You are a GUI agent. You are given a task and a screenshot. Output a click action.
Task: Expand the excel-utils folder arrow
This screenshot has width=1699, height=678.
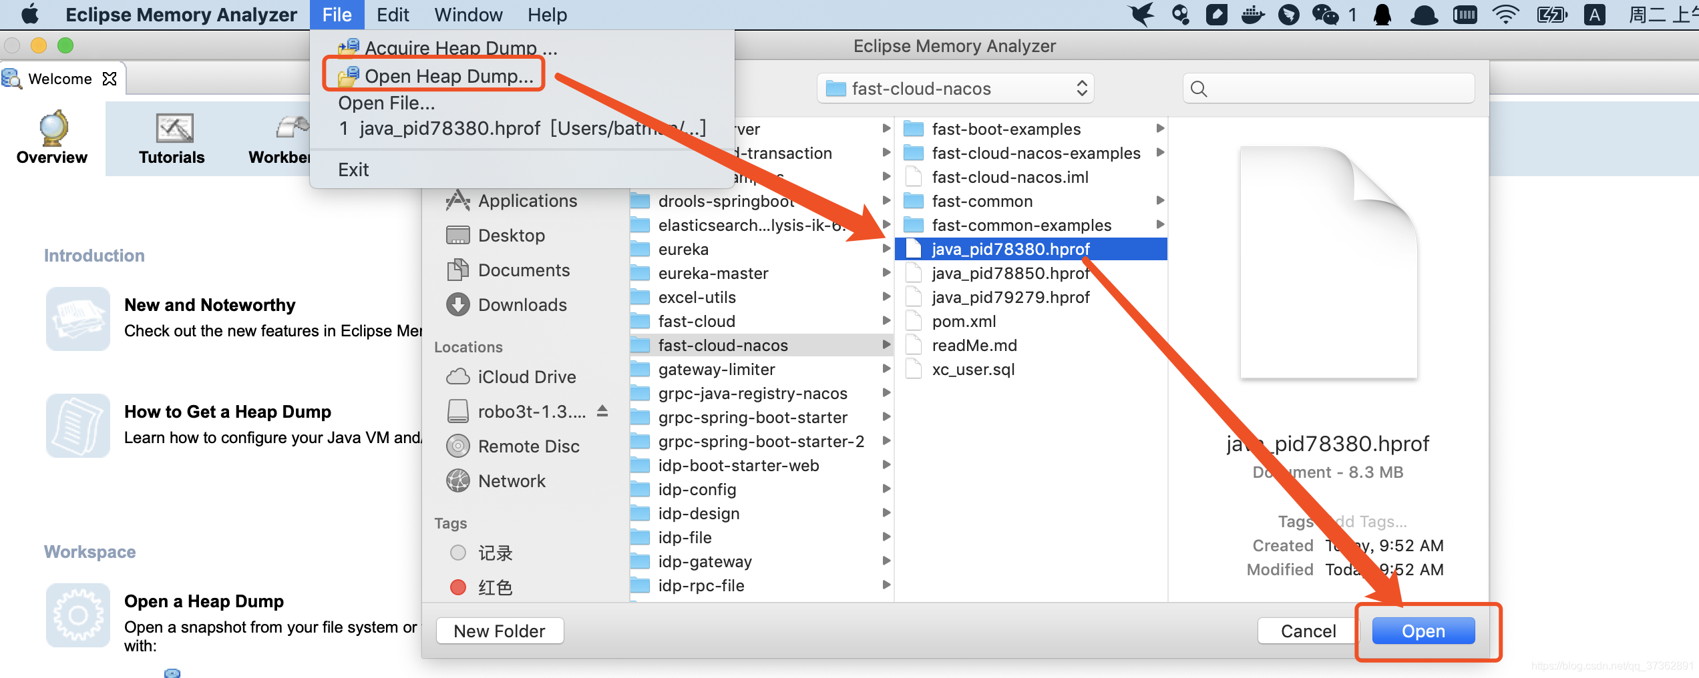click(886, 297)
